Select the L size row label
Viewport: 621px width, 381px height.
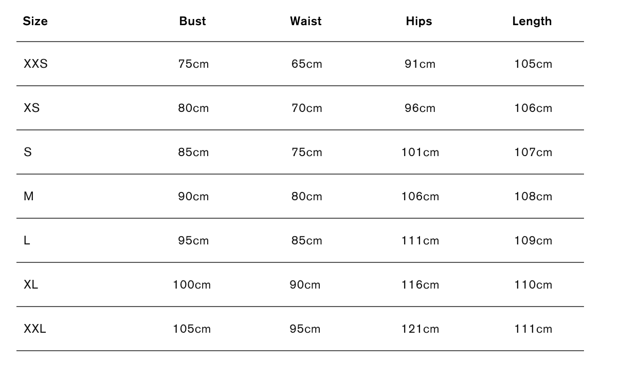[27, 241]
